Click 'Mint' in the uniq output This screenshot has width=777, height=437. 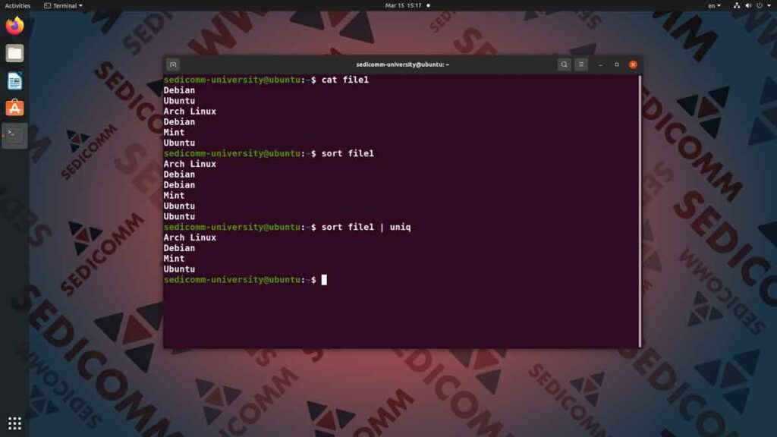pos(174,259)
